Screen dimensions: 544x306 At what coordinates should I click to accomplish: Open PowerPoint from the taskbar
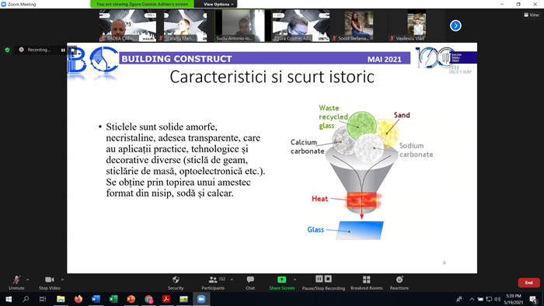coord(131,299)
